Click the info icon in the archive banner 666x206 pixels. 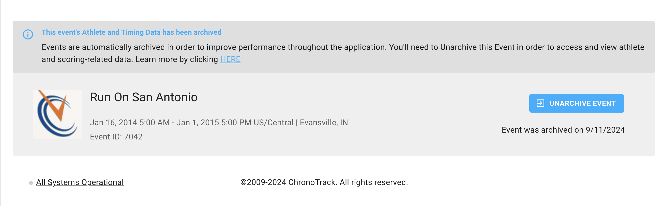click(28, 34)
